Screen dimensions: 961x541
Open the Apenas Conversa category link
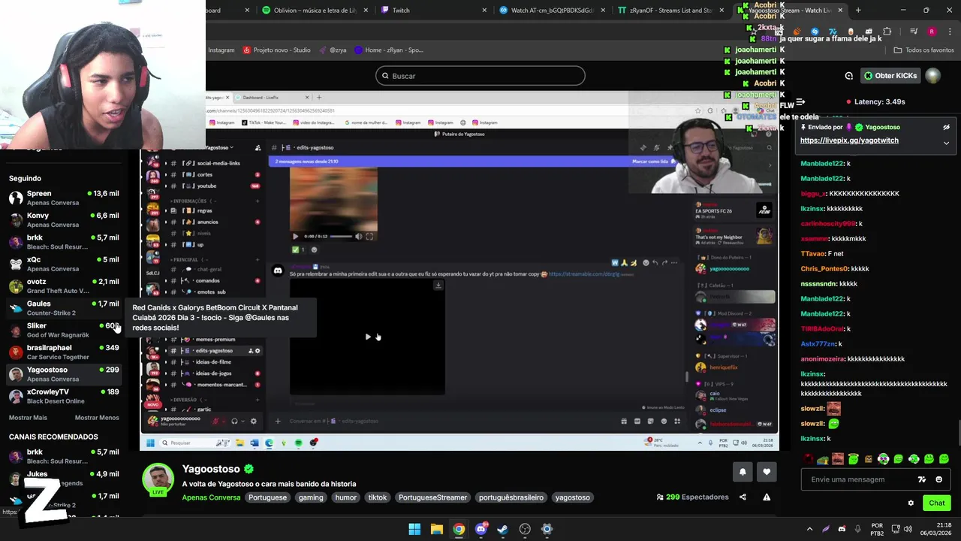coord(211,497)
